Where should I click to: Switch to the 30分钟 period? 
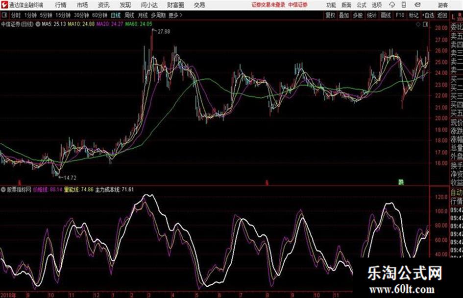(x=81, y=15)
